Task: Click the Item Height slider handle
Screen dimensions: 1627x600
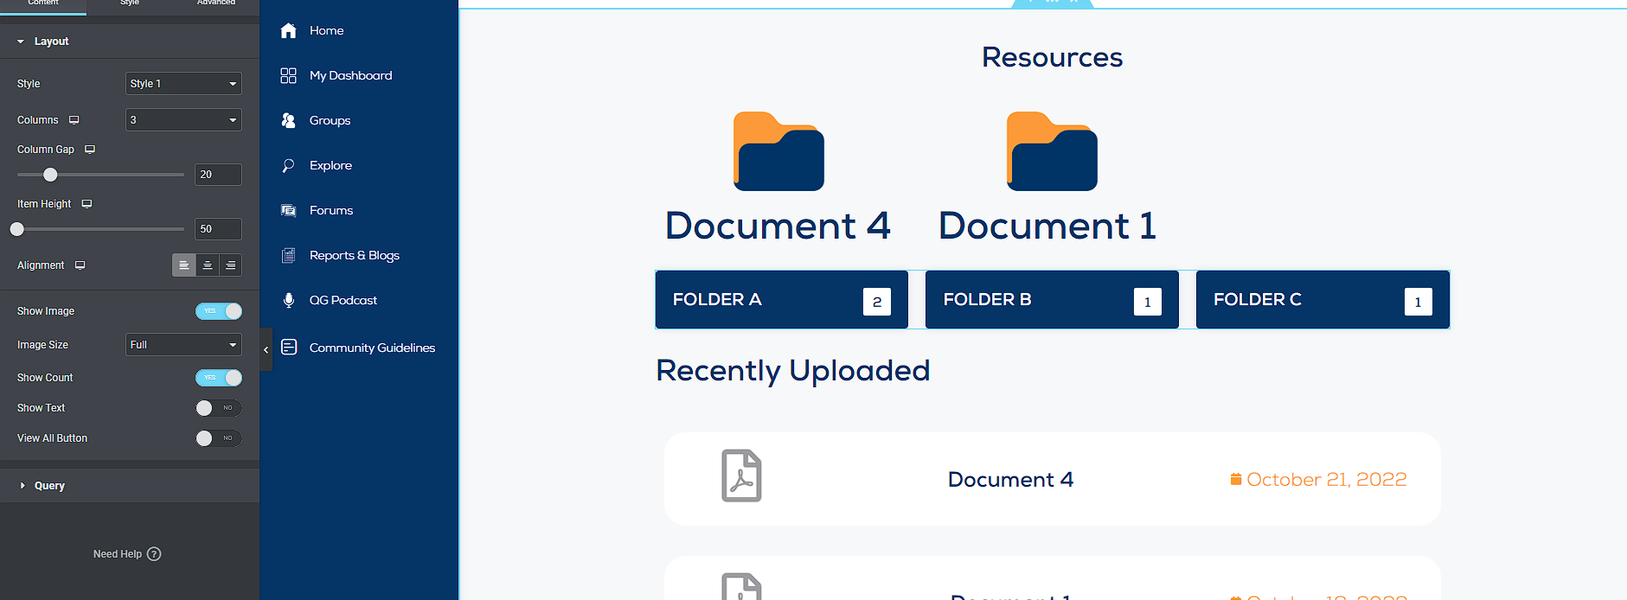Action: coord(17,229)
